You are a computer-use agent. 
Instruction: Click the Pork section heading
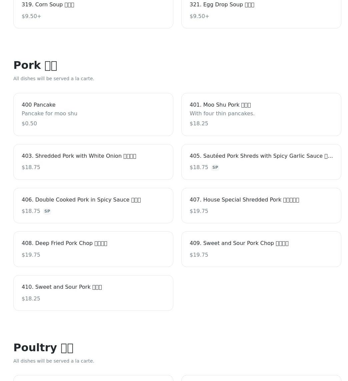[x=35, y=65]
